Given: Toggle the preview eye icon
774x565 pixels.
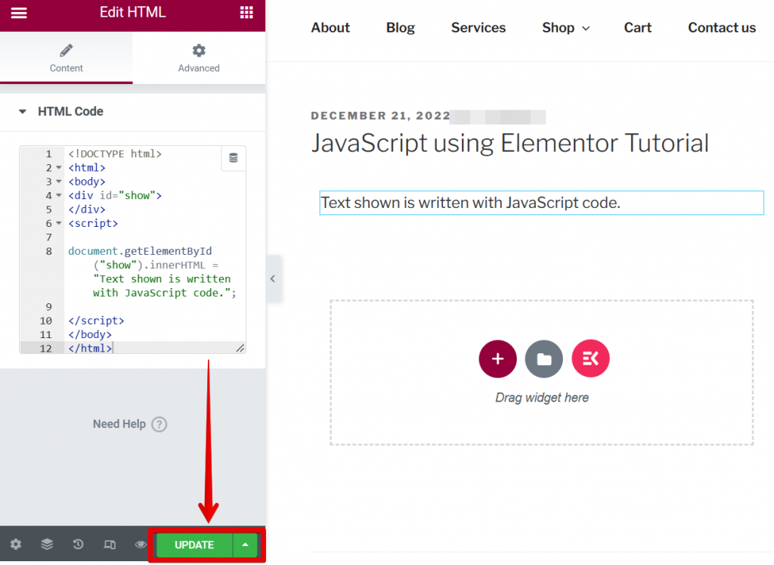Looking at the screenshot, I should 140,544.
